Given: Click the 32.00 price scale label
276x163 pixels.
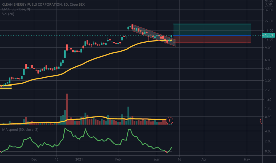Looking at the screenshot, I should tap(269, 10).
